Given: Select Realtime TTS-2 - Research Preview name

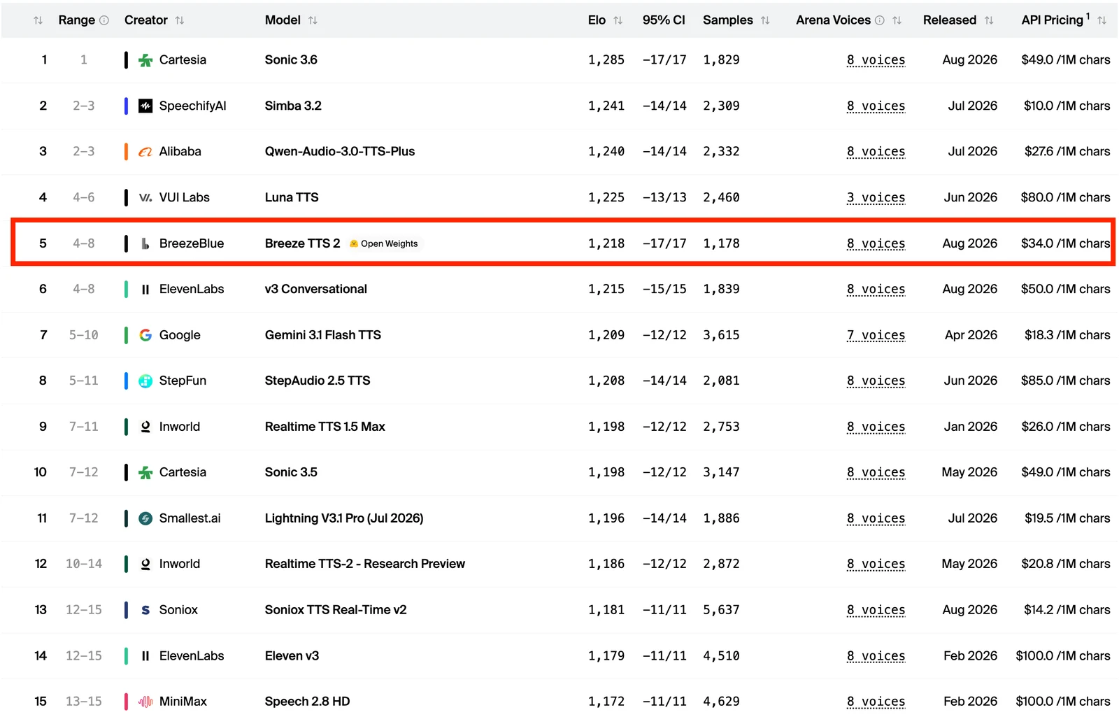Looking at the screenshot, I should pyautogui.click(x=365, y=564).
